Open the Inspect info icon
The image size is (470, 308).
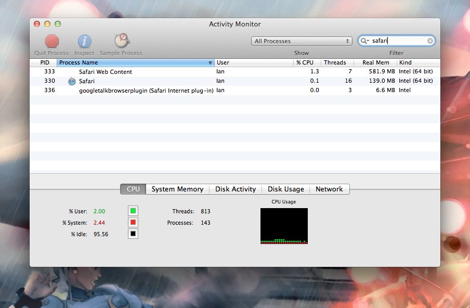pyautogui.click(x=85, y=41)
